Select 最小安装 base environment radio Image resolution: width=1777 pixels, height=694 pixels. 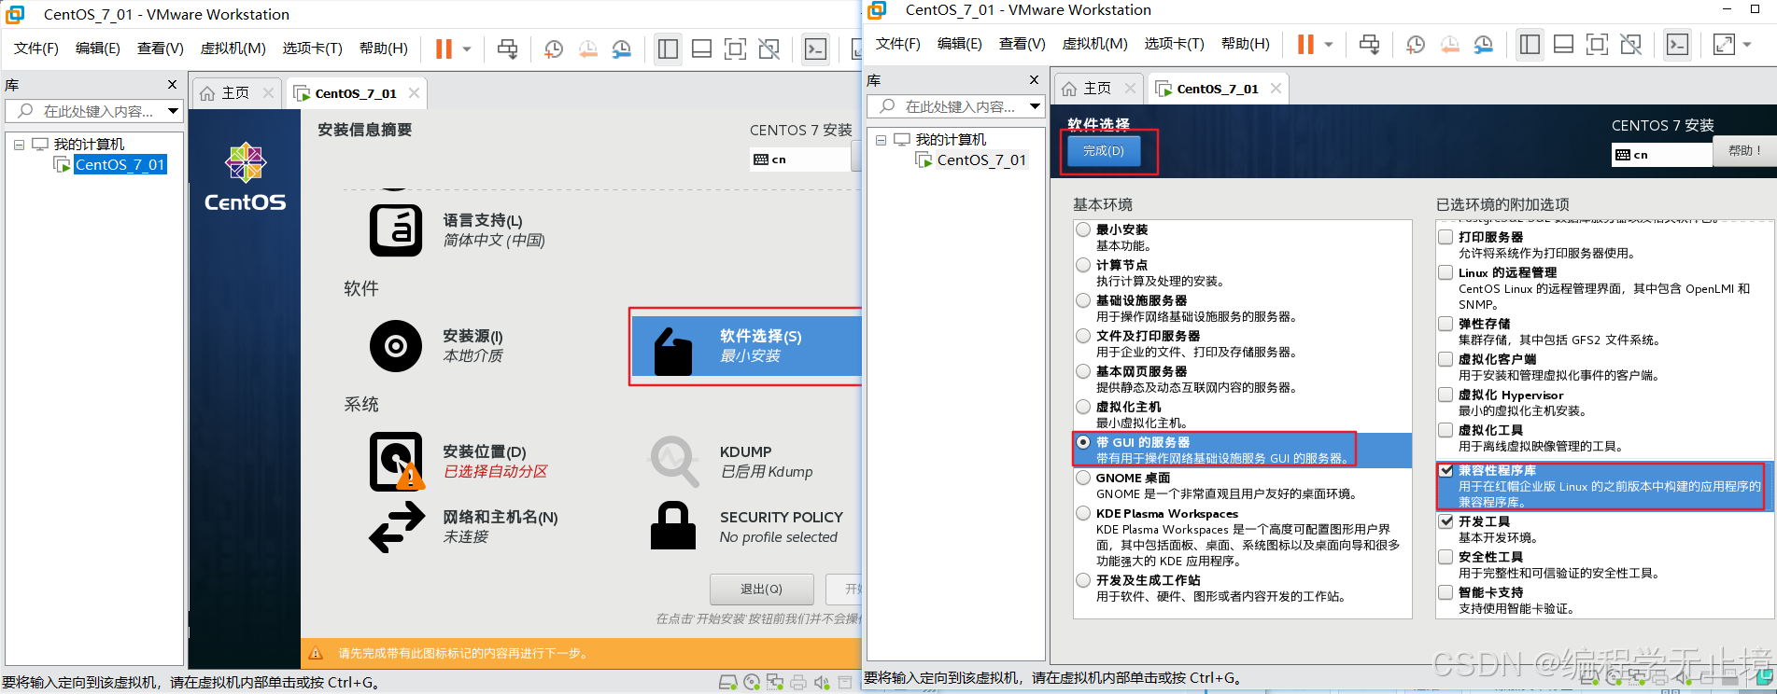[x=1083, y=229]
